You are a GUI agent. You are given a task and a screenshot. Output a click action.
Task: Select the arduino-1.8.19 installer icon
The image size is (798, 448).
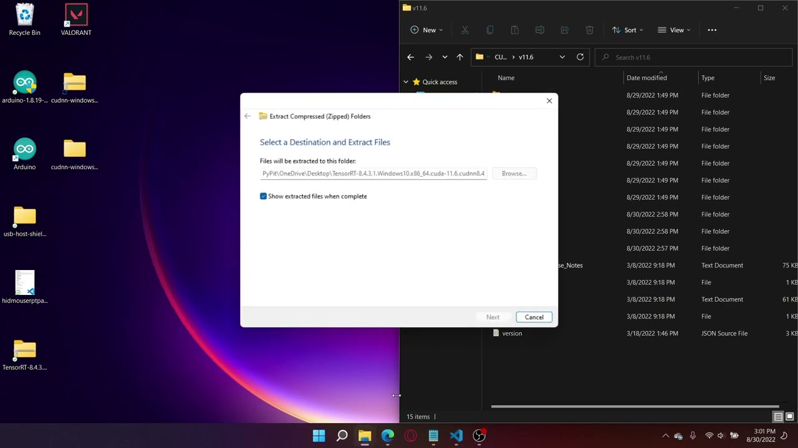[24, 87]
